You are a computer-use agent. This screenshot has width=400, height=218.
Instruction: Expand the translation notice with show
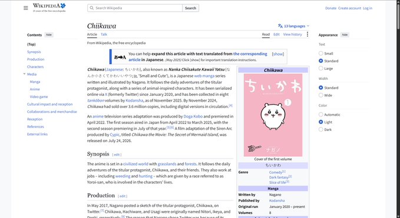point(278,54)
